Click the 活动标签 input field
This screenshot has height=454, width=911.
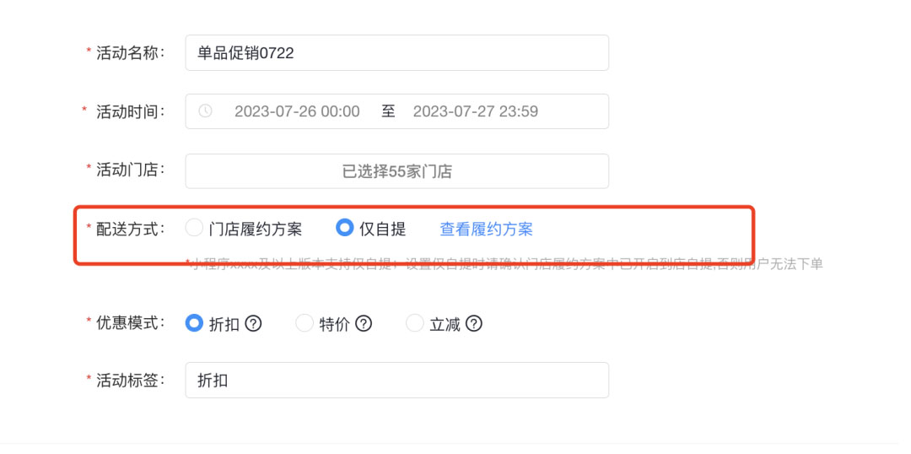[x=396, y=381]
